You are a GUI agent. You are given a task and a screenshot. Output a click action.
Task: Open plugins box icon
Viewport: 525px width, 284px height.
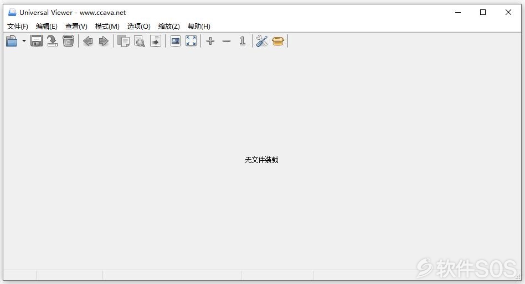278,41
